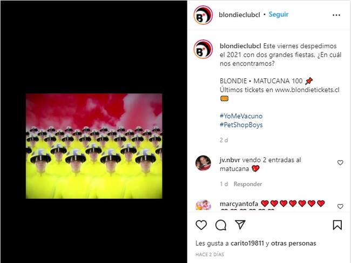The image size is (351, 263).
Task: Open the #PetShopBoys hashtag
Action: tap(241, 125)
